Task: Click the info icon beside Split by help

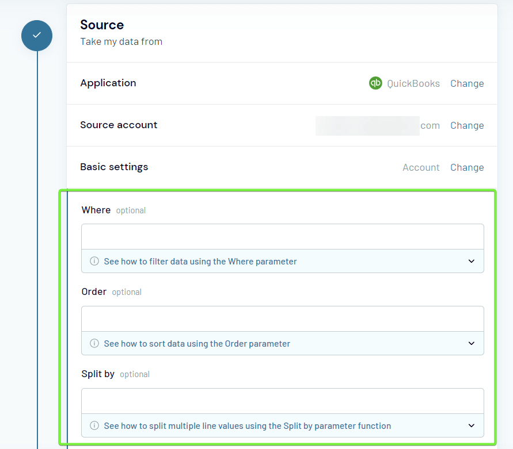Action: (x=94, y=425)
